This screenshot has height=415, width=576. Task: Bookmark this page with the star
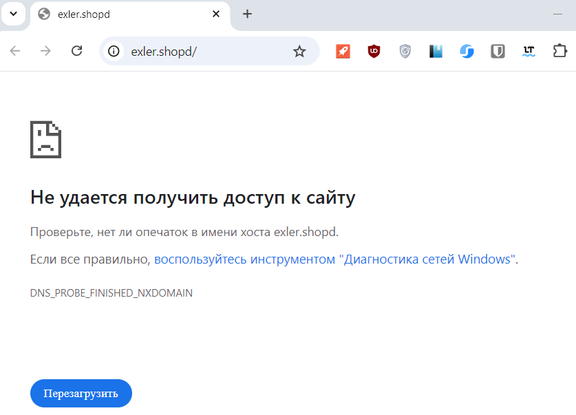pos(299,51)
